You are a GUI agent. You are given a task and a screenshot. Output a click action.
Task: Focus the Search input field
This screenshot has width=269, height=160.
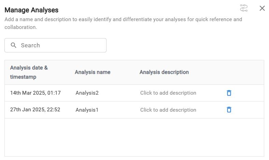point(61,45)
